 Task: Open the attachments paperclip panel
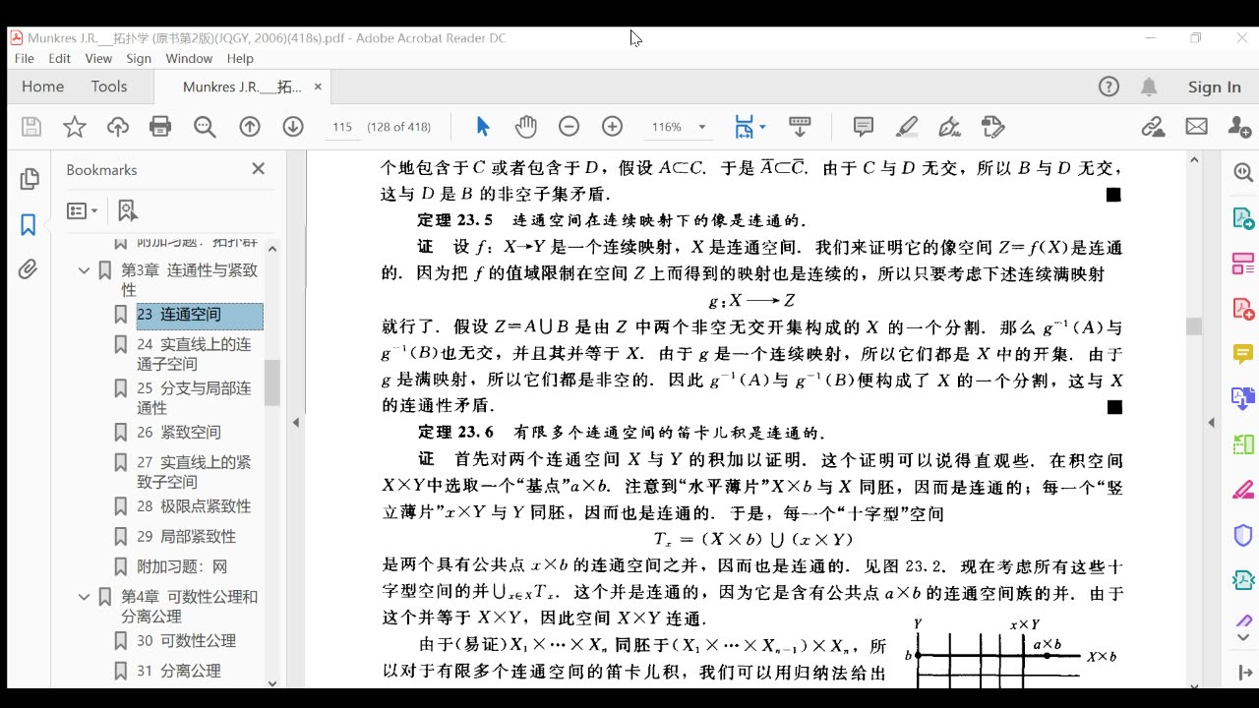click(x=28, y=269)
